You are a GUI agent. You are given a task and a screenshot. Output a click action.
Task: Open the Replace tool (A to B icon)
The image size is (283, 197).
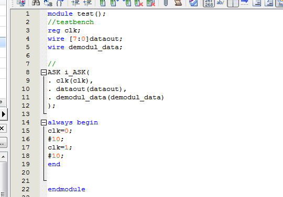48,3
